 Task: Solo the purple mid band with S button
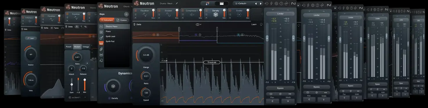(x=200, y=35)
